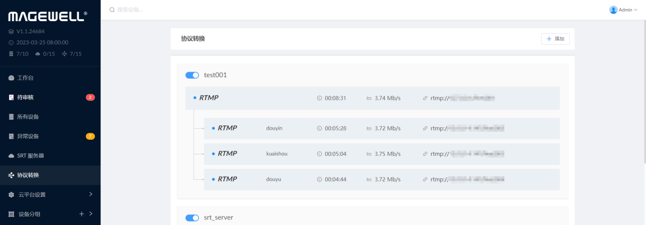Toggle the test001 switch off
Screen dimensions: 646x225
tap(192, 75)
